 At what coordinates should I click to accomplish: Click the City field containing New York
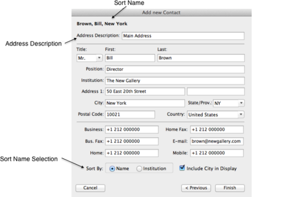pos(144,103)
